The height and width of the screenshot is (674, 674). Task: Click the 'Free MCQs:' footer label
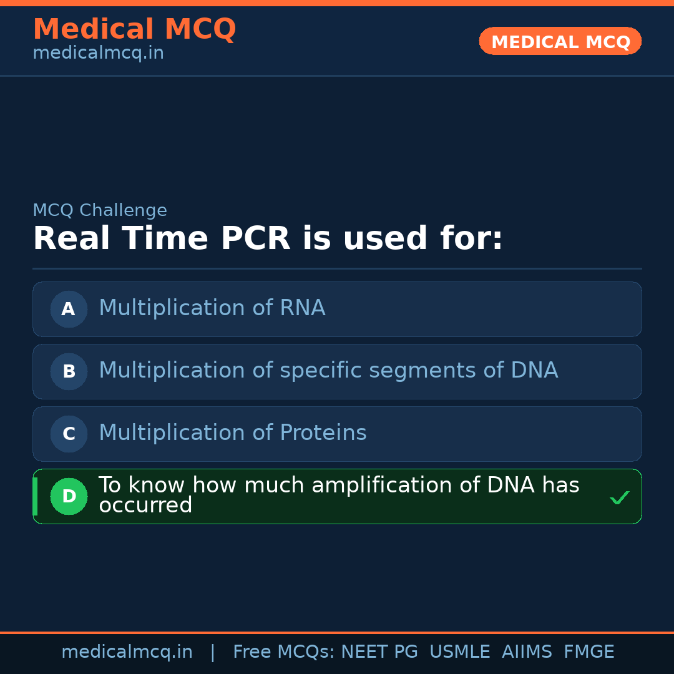coord(284,652)
